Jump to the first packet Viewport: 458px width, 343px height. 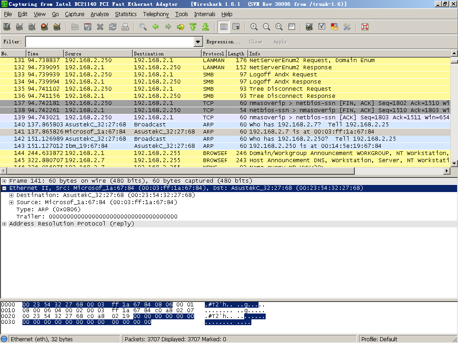point(193,27)
